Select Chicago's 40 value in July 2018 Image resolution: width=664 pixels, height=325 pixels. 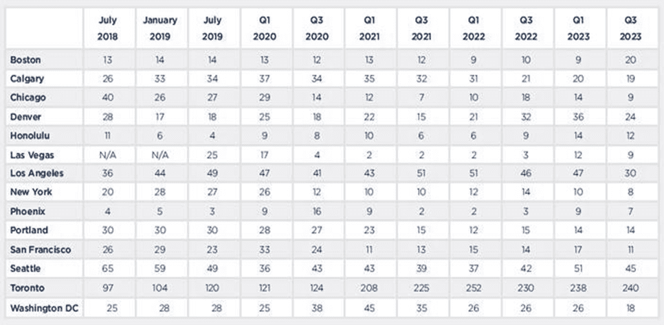[x=107, y=98]
